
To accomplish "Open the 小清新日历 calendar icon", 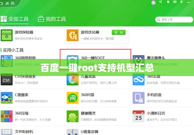I will [x=139, y=116].
